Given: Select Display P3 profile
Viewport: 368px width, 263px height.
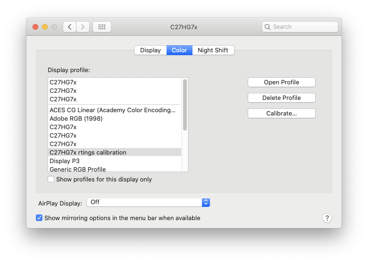Looking at the screenshot, I should 115,161.
